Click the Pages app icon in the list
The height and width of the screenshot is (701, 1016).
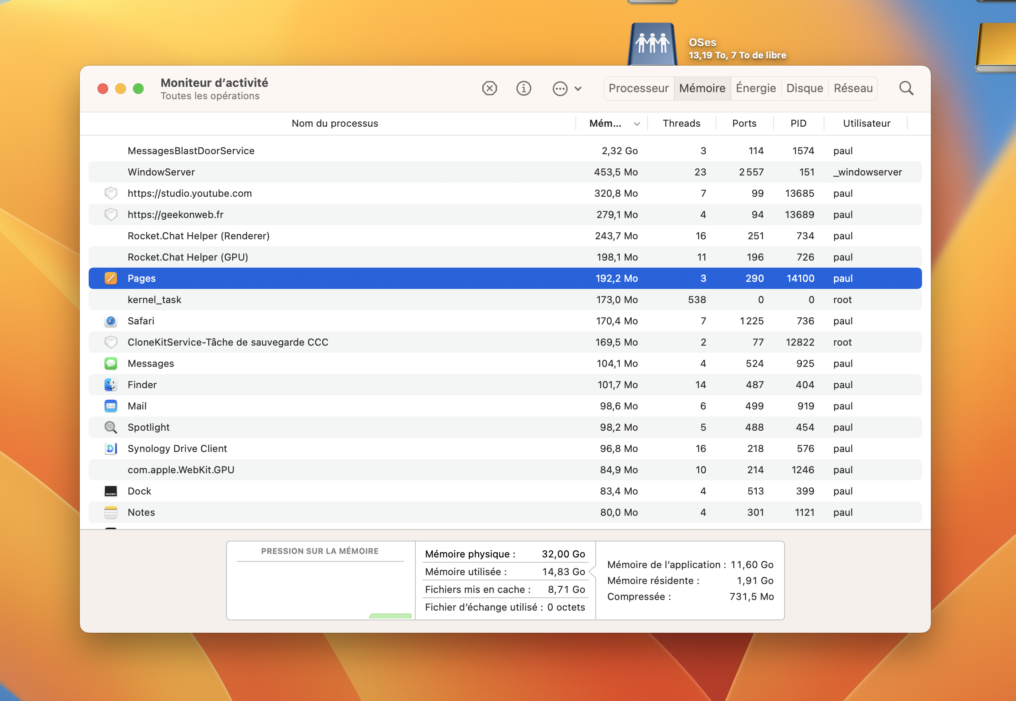coord(111,278)
